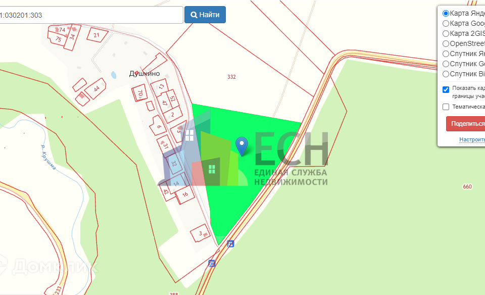
Task: Click the bus stop icon near parcel 3
Action: (x=230, y=243)
